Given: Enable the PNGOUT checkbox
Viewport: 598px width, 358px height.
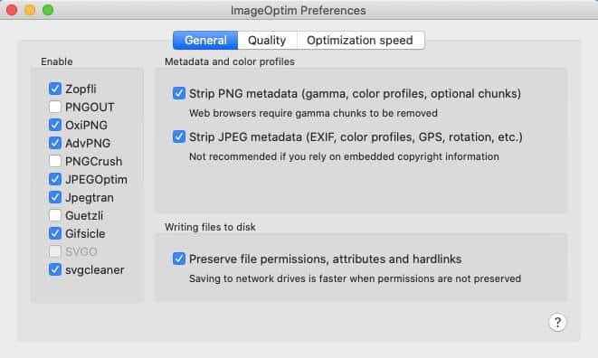Looking at the screenshot, I should coord(55,107).
